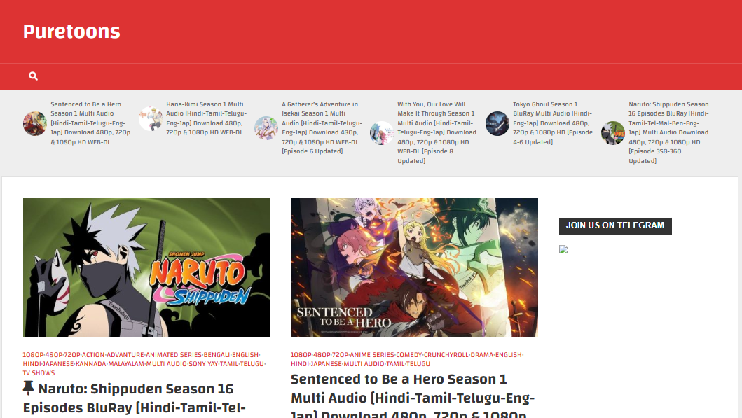Screen dimensions: 742x418
Task: Open Hana-Kimi Season 1 Multi Audio link
Action: [205, 118]
